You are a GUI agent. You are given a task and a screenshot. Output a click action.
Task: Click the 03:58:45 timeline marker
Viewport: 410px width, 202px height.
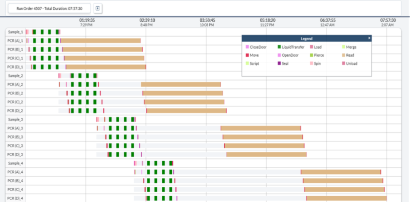[207, 20]
